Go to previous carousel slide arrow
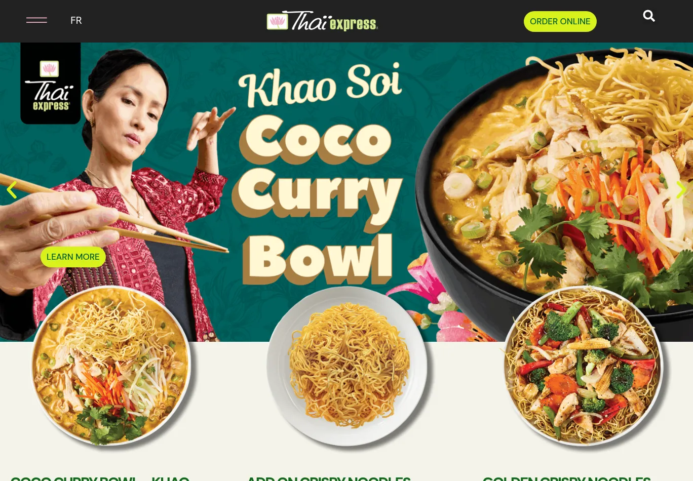Image resolution: width=693 pixels, height=481 pixels. (x=12, y=190)
